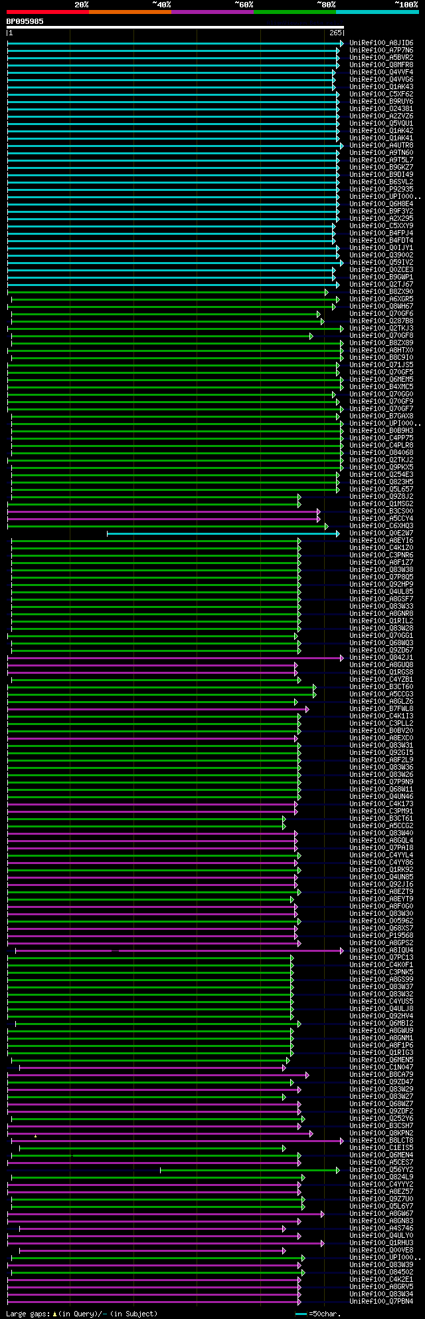Image resolution: width=425 pixels, height=1319 pixels.
Task: Click label UniRef100_Q8KPN2
Action: pyautogui.click(x=381, y=1133)
